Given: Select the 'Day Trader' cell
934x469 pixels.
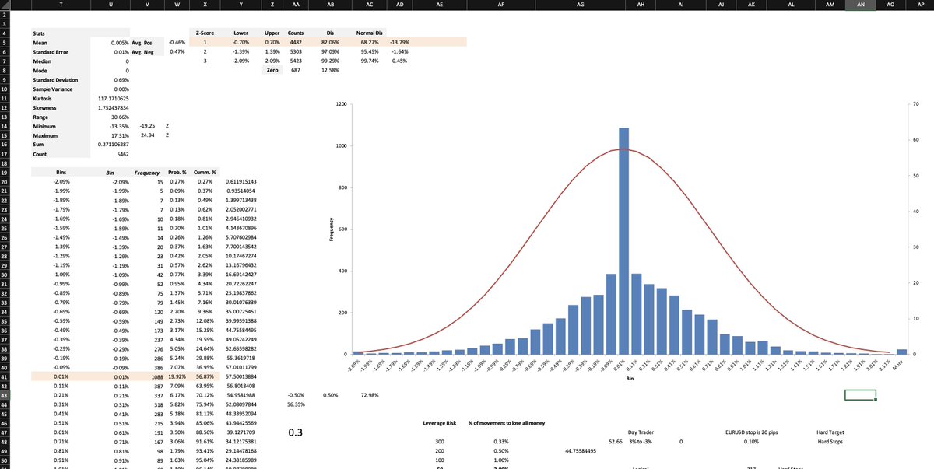Looking at the screenshot, I should [641, 432].
